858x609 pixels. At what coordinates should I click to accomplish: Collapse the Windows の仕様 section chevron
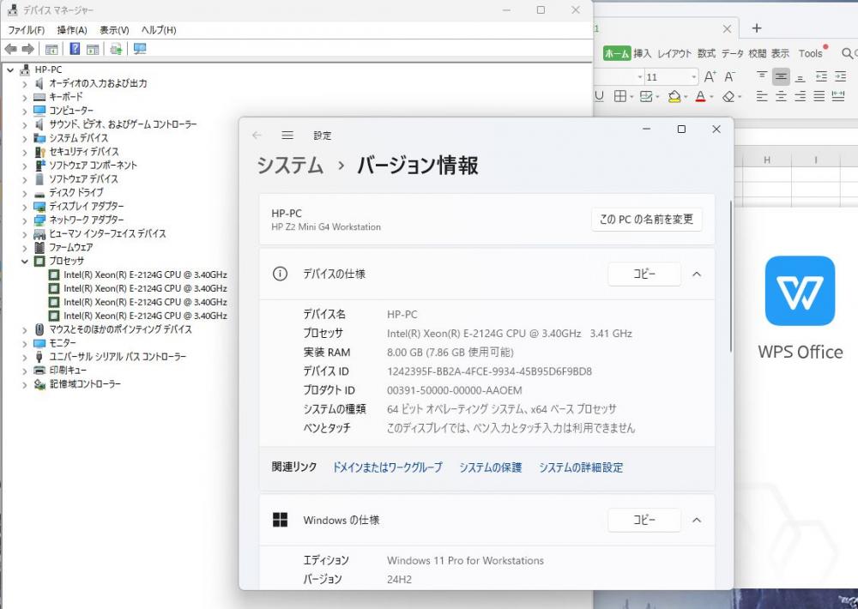[697, 521]
